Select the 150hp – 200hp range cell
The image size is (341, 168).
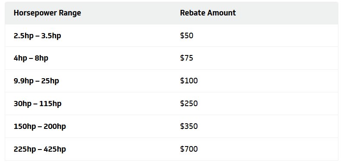[40, 126]
